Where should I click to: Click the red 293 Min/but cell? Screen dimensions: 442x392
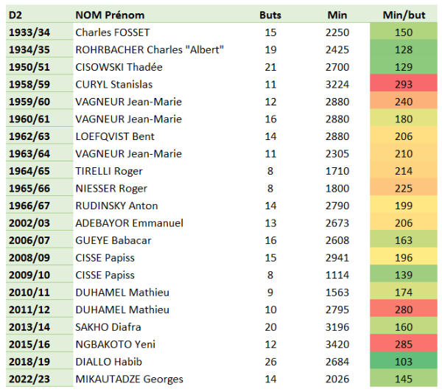click(x=404, y=84)
